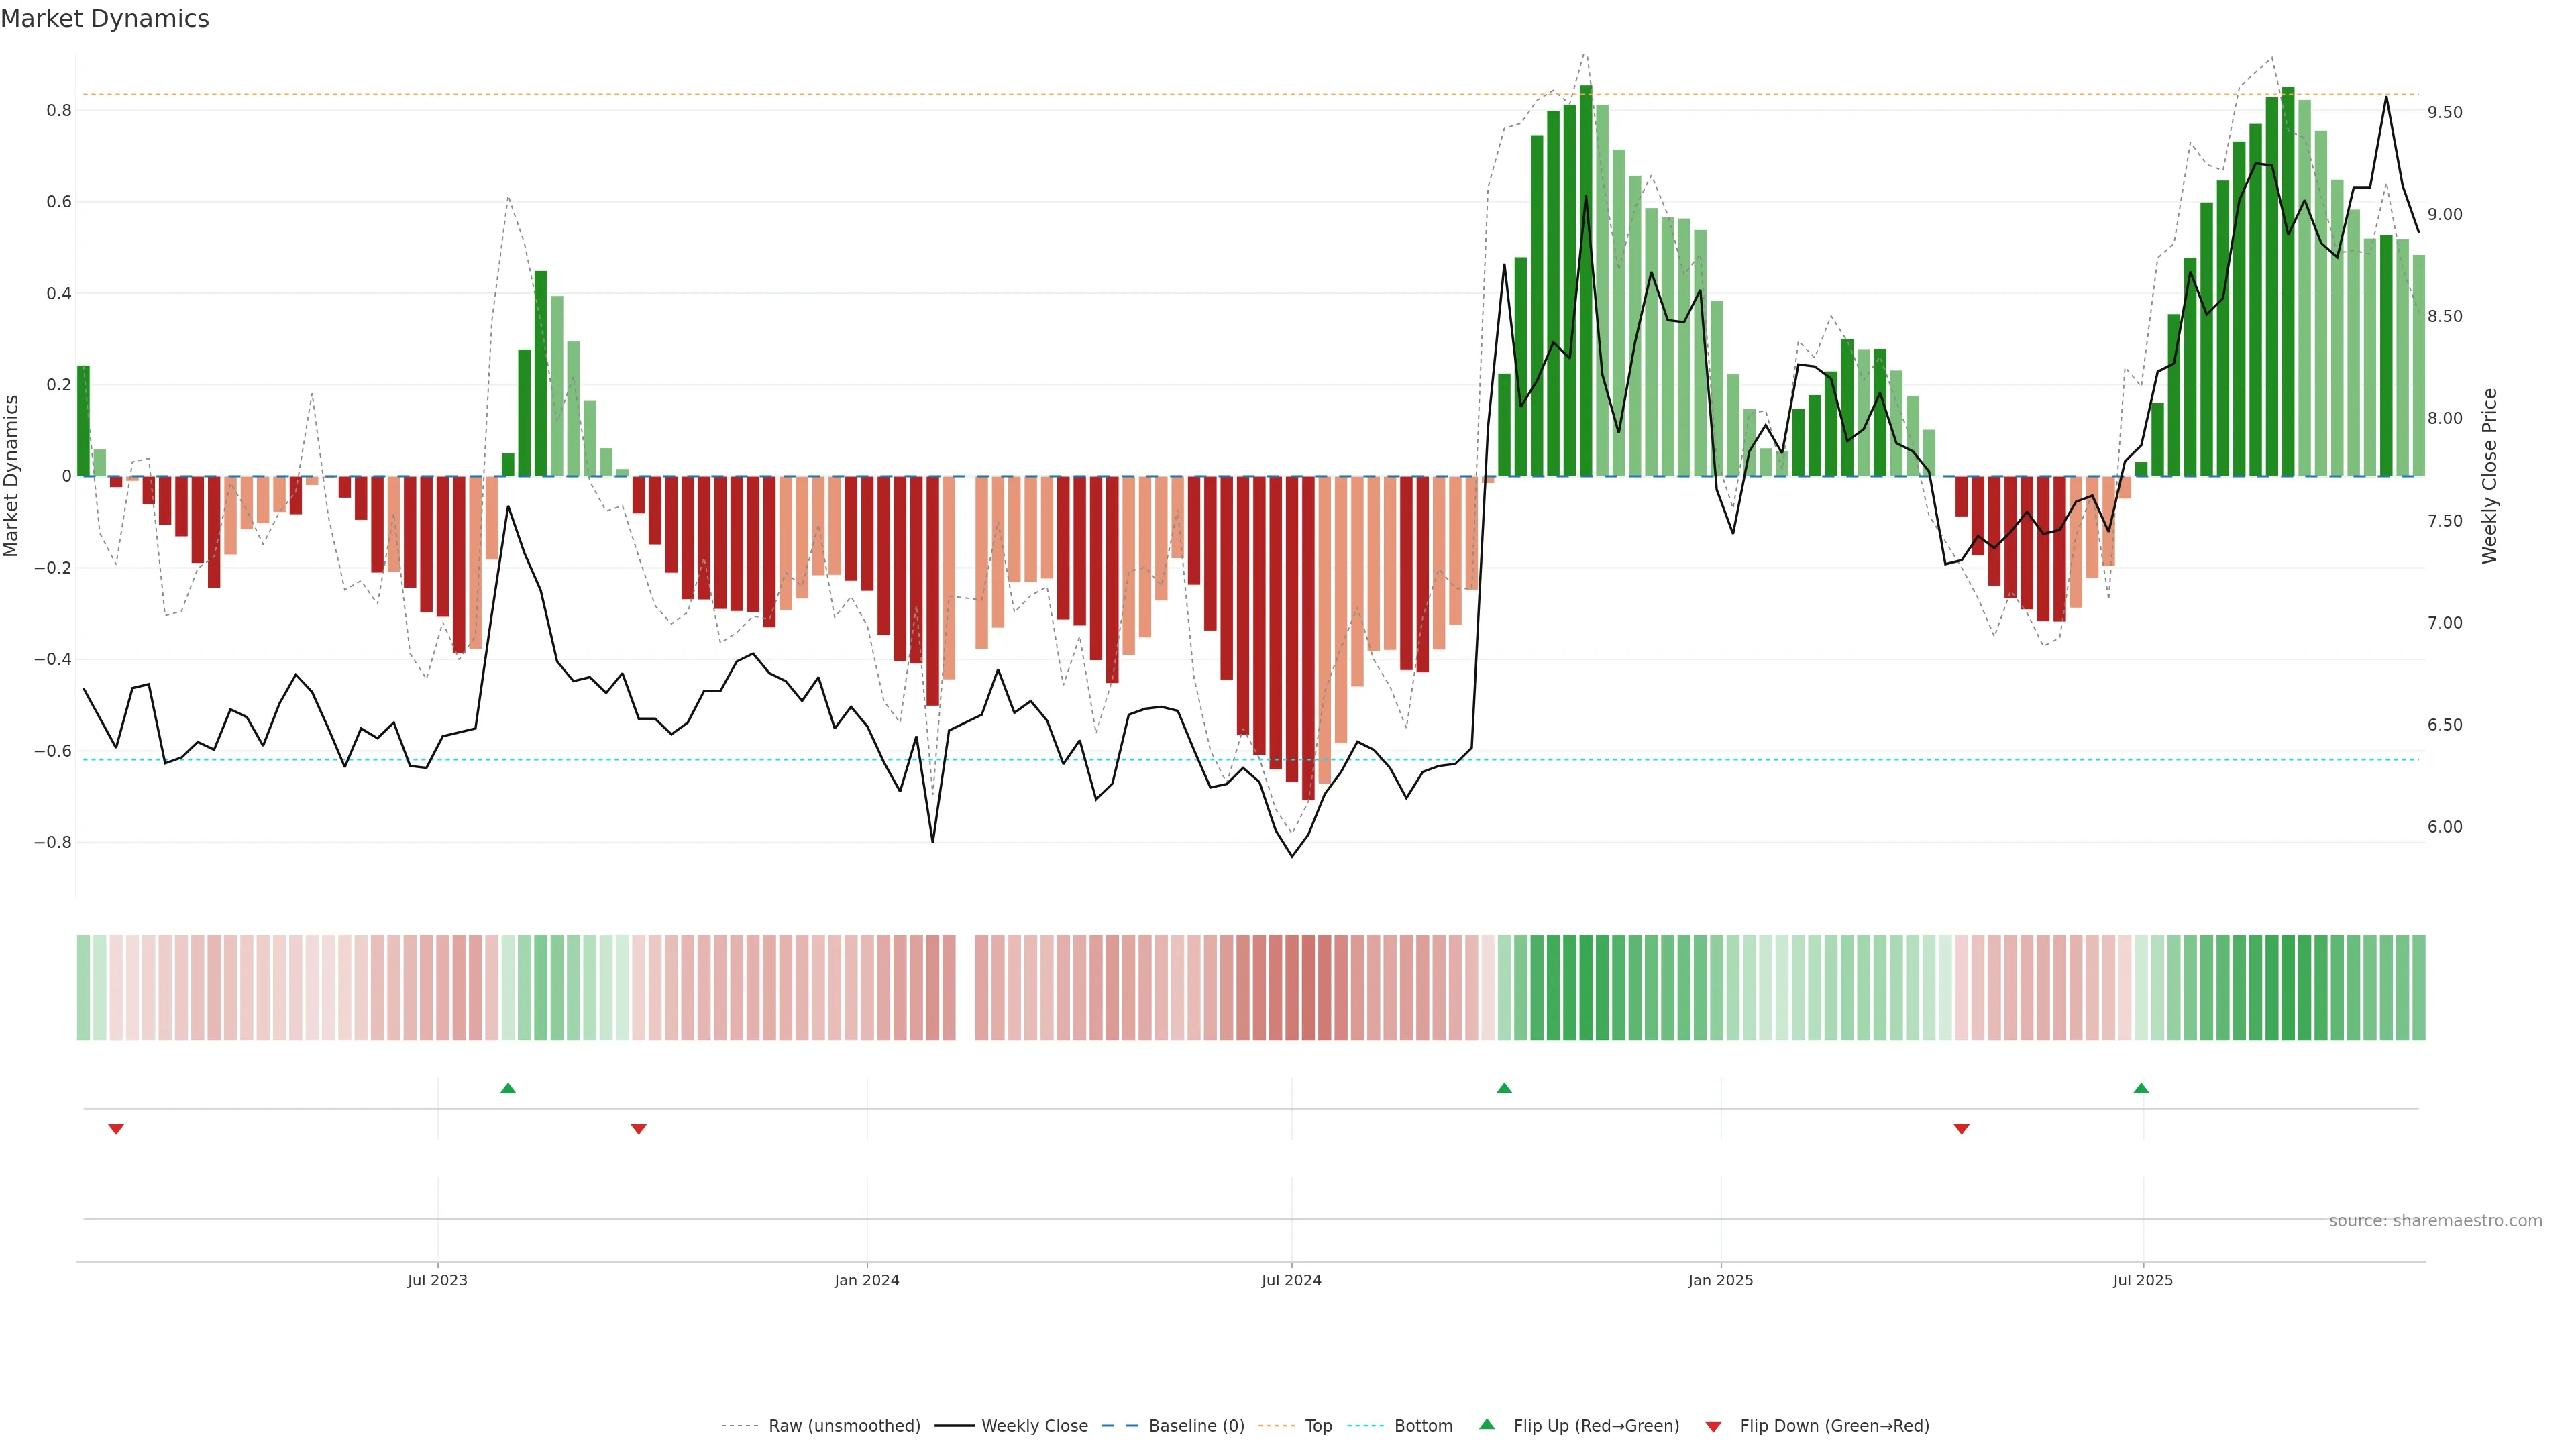Click the Weekly Close Price axis title
The width and height of the screenshot is (2576, 1449).
tap(2489, 476)
